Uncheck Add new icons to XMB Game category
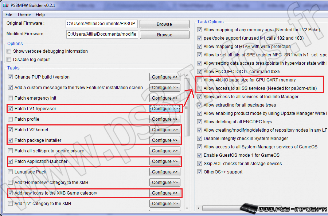 (x=10, y=193)
